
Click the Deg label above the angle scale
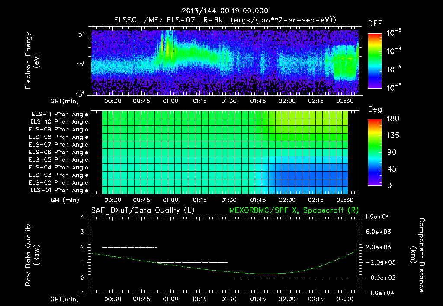coord(375,109)
